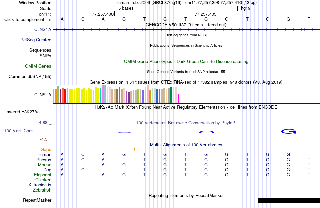Screen dimensions: 320x208
Task: Click the green OMIM Genes label
Action: point(38,66)
